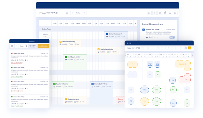Go to next day in main timeline
This screenshot has width=203, height=118.
[x=85, y=13]
